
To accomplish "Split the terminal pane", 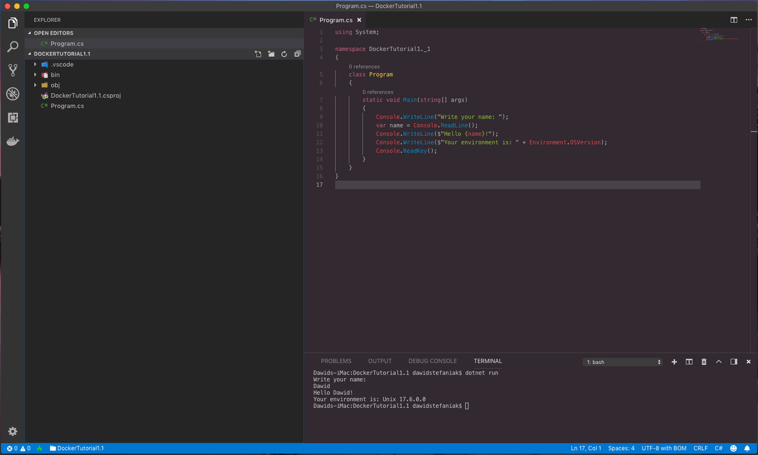I will point(689,362).
